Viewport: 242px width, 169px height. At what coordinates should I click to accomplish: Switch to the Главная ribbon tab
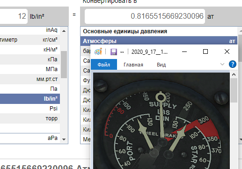pyautogui.click(x=133, y=65)
